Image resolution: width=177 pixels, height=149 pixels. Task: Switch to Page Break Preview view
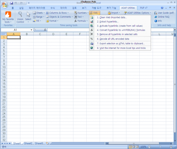point(137,147)
